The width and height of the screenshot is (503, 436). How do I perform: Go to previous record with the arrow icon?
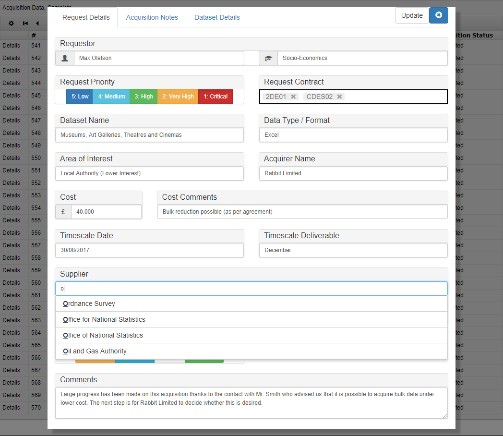click(38, 23)
